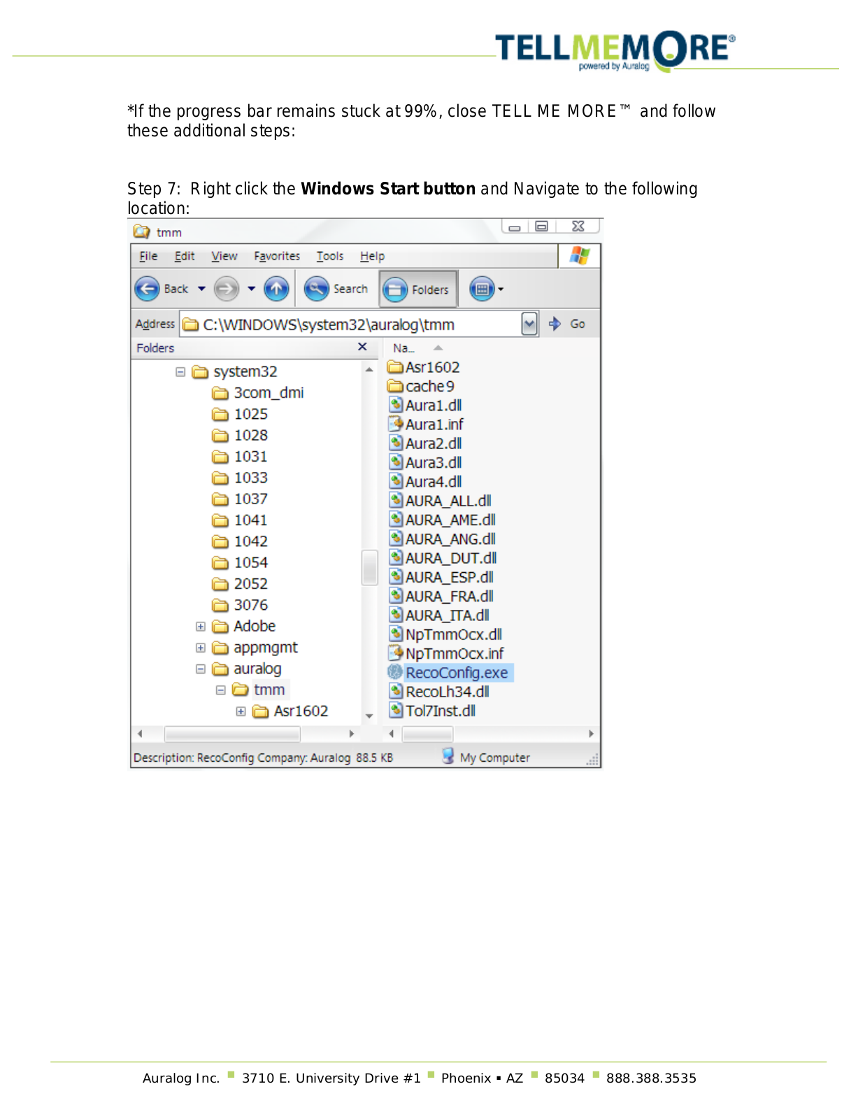This screenshot has height=1119, width=865.
Task: Select the 2052 folder in tree
Action: (x=241, y=584)
